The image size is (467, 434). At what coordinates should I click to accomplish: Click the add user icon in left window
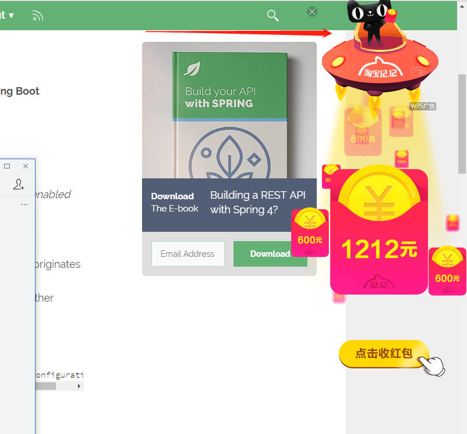click(19, 184)
